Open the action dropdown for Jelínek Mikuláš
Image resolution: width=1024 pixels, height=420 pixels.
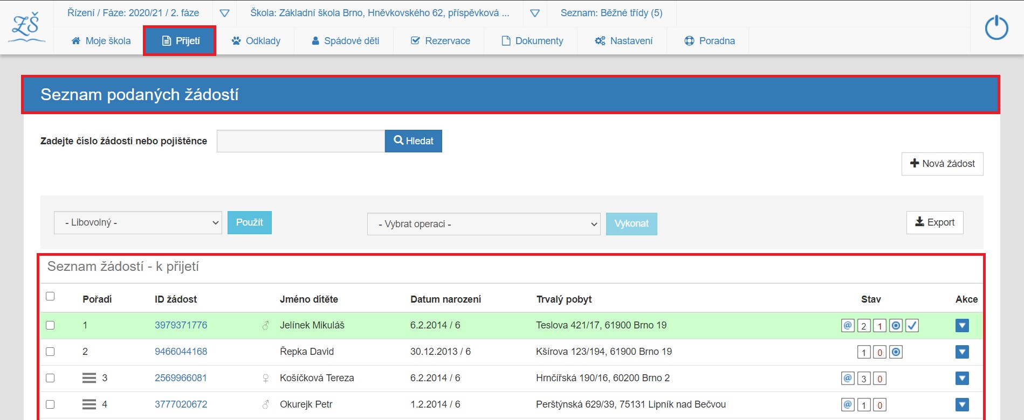pyautogui.click(x=962, y=325)
